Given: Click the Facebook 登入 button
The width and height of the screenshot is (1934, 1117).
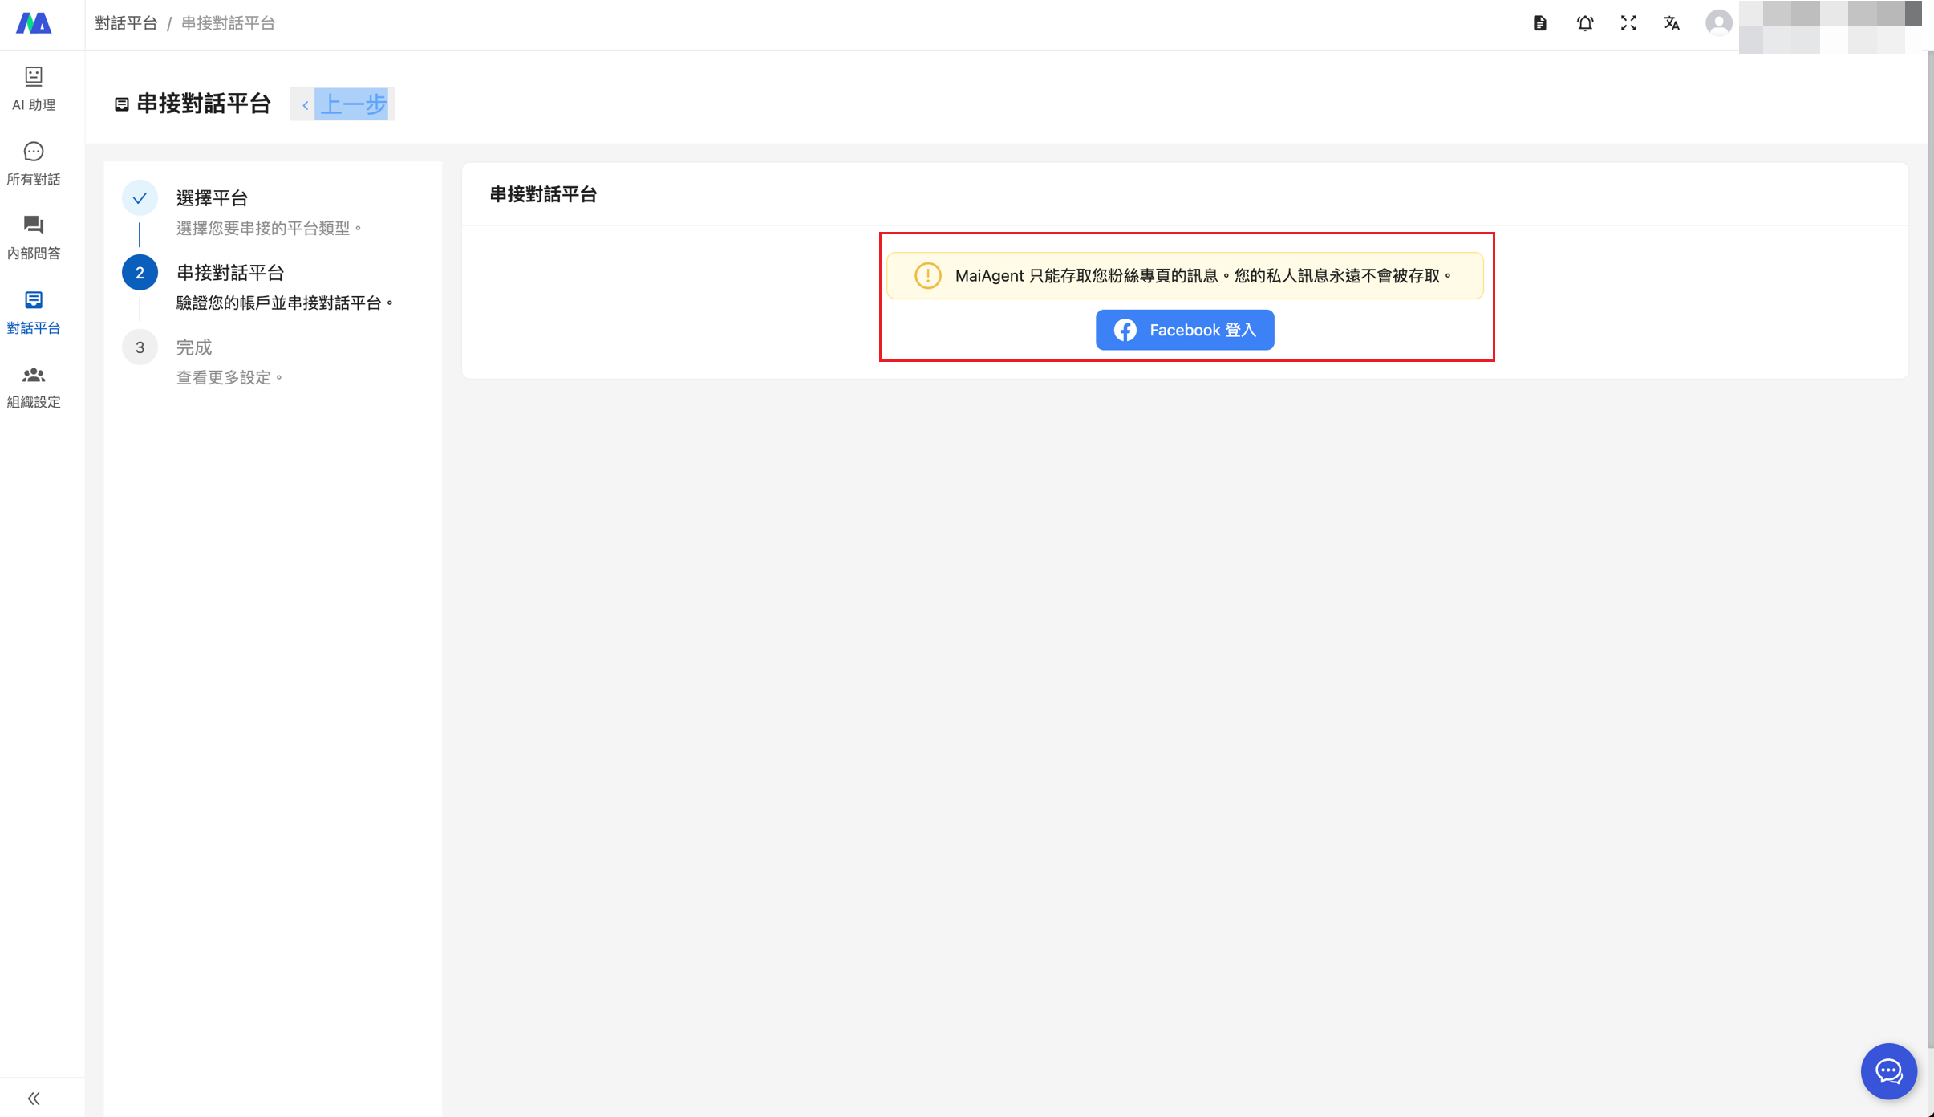Looking at the screenshot, I should click(1185, 330).
